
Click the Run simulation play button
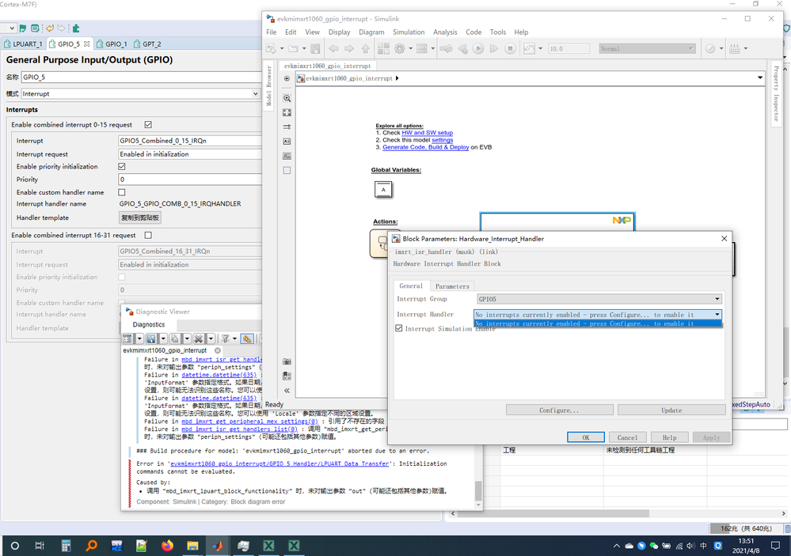coord(478,48)
